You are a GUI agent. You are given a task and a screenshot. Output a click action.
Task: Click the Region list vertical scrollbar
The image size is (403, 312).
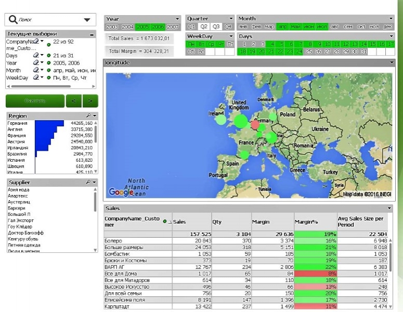click(x=96, y=134)
